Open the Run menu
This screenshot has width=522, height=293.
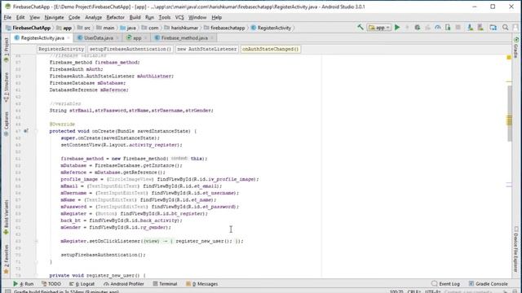149,17
